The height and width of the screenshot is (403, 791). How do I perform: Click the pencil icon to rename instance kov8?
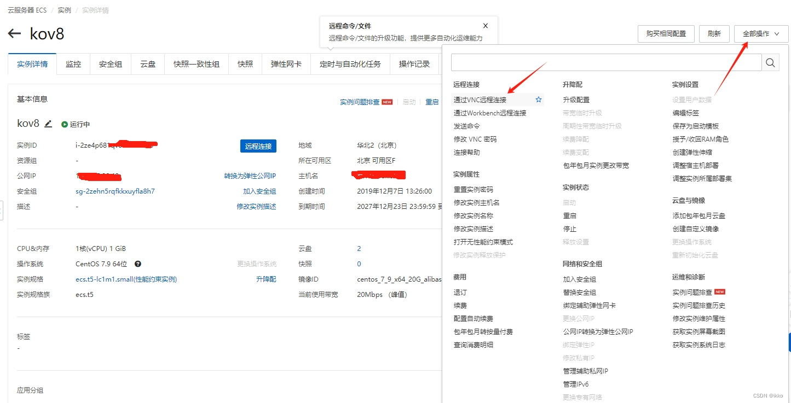[x=48, y=124]
